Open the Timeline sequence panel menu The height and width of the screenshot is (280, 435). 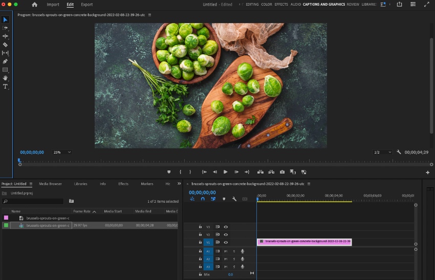(309, 184)
